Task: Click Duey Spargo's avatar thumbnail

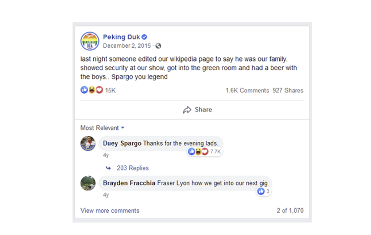Action: coord(88,144)
